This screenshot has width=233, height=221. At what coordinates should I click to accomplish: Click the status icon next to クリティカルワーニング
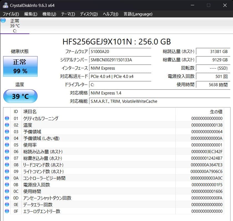[7, 119]
